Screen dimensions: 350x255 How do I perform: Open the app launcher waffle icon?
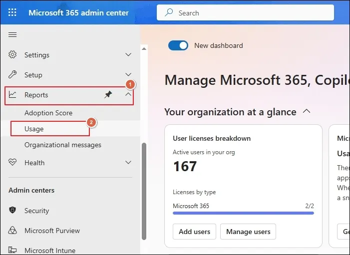click(12, 12)
